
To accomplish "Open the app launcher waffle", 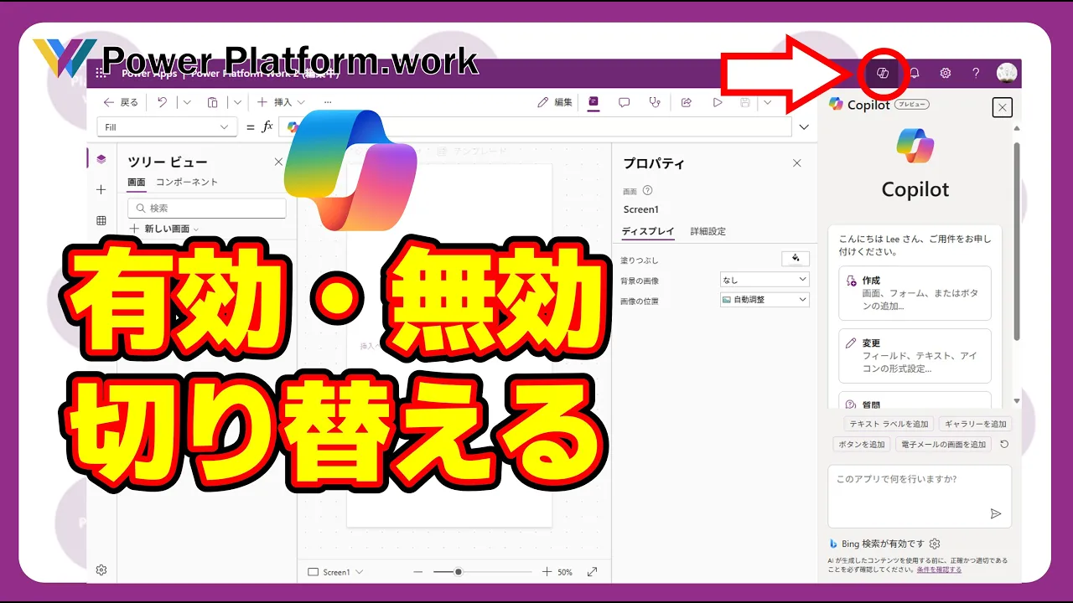I will 101,73.
